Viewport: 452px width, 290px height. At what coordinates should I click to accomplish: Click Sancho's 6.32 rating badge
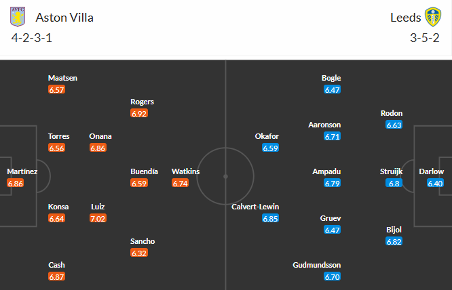click(x=139, y=253)
